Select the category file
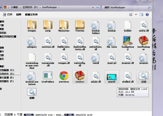Screen dimensions: 163x116 pos(32,42)
